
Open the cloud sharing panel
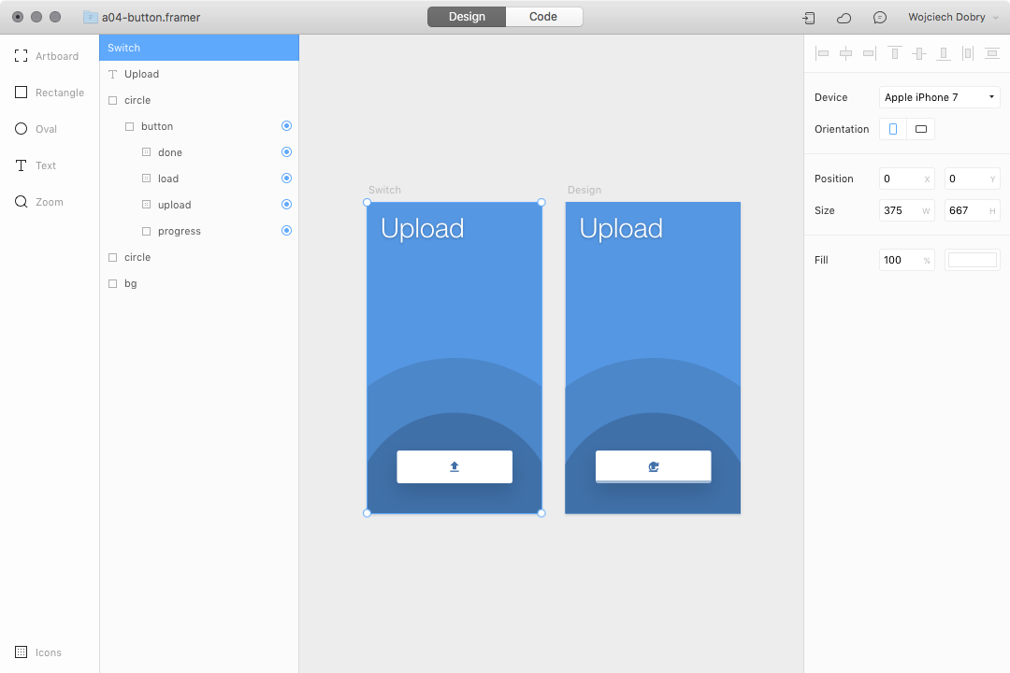pos(843,17)
